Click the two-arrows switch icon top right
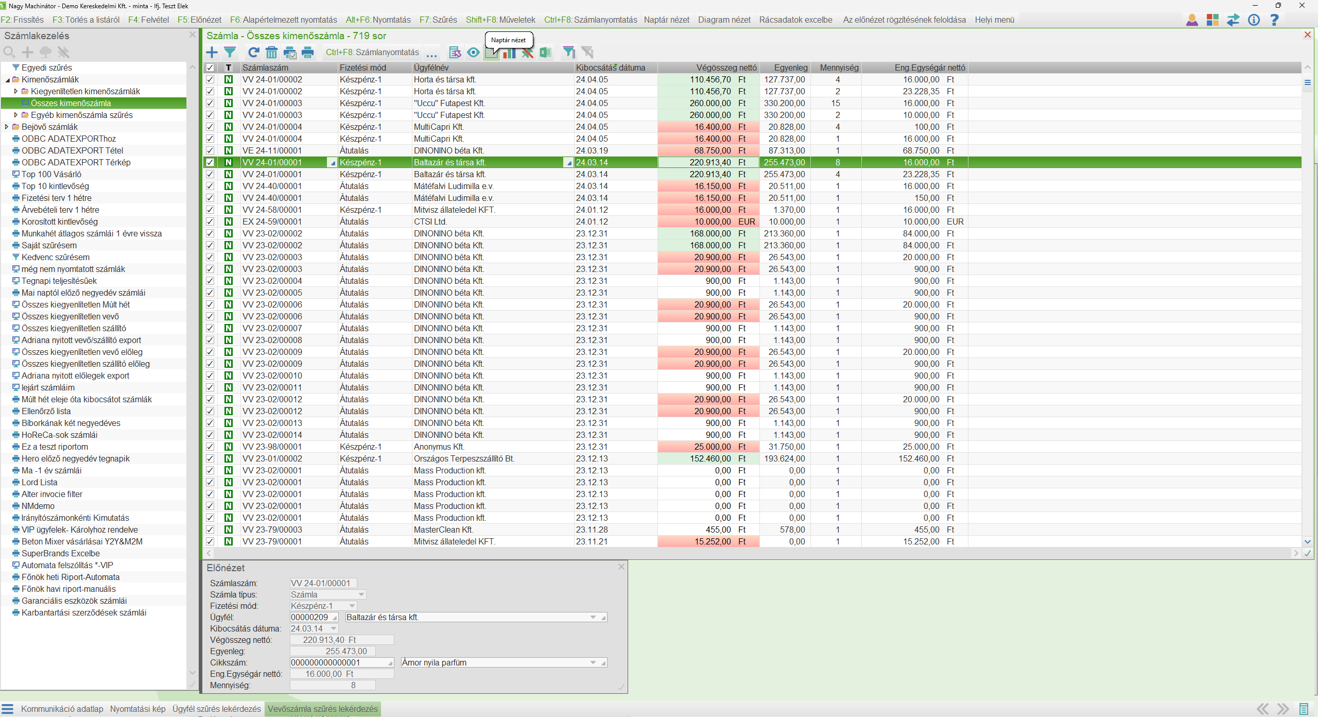 pyautogui.click(x=1233, y=20)
